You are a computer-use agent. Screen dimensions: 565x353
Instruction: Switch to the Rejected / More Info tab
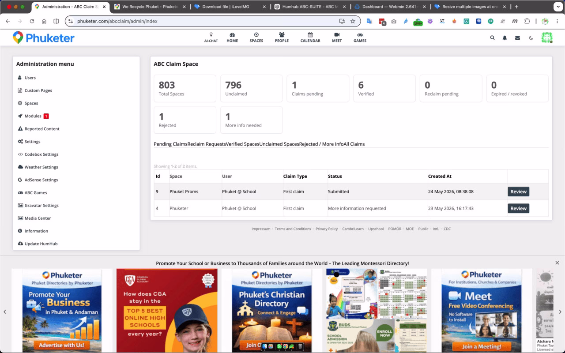coord(321,144)
